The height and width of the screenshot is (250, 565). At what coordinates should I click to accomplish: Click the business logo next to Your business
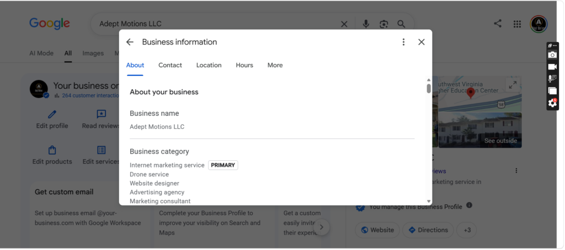pyautogui.click(x=39, y=89)
